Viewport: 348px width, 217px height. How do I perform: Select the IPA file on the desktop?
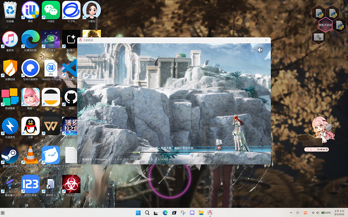tap(51, 68)
